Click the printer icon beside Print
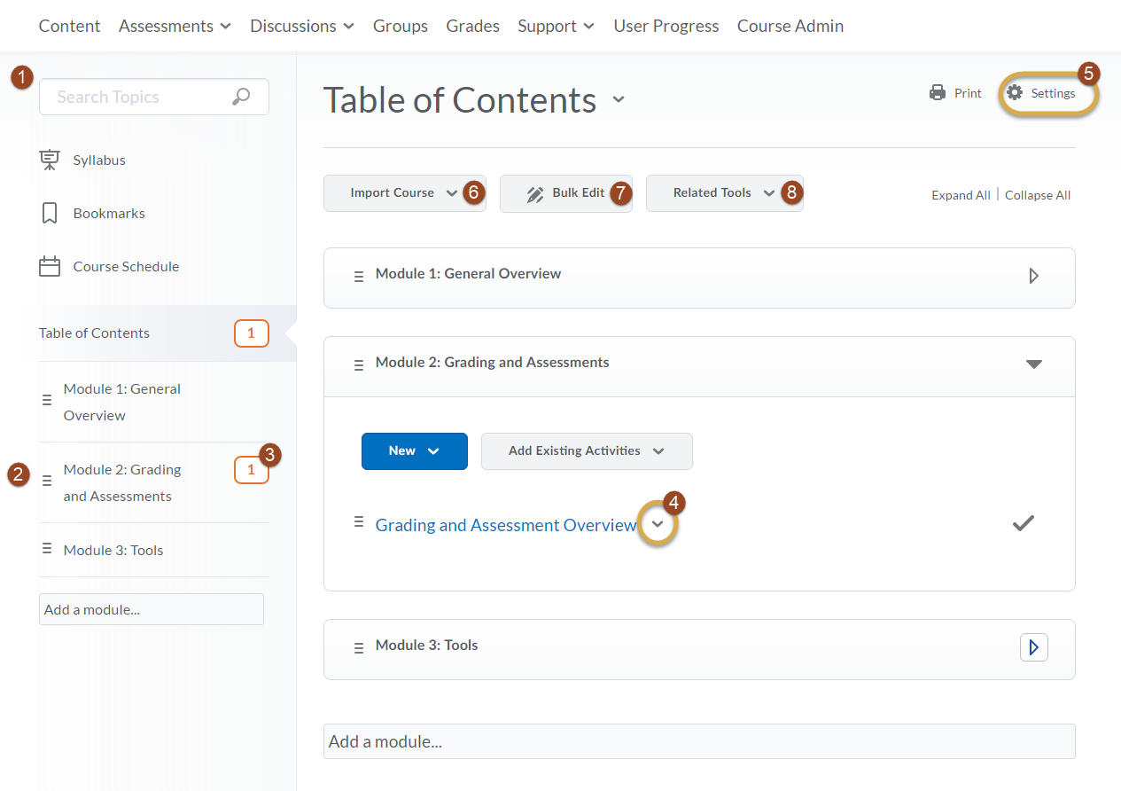1121x791 pixels. (938, 93)
